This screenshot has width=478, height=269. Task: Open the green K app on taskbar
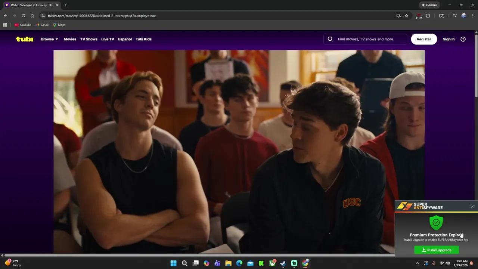pyautogui.click(x=261, y=263)
